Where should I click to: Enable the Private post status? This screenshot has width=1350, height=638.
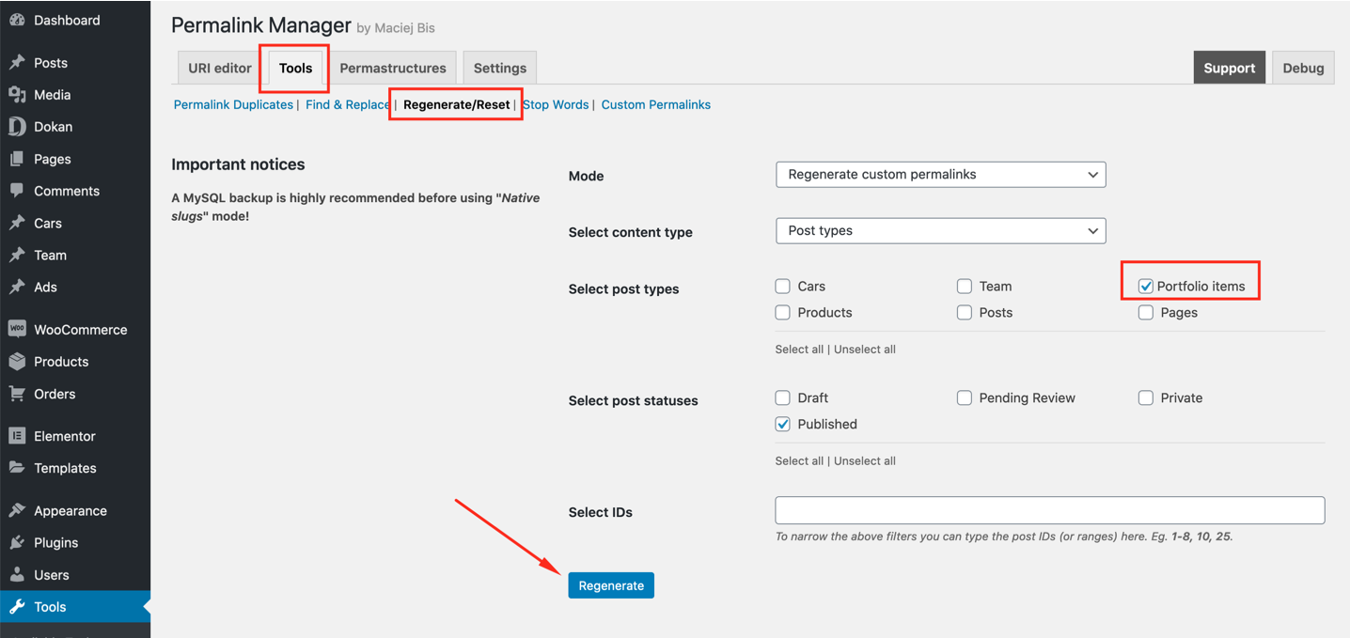point(1145,398)
